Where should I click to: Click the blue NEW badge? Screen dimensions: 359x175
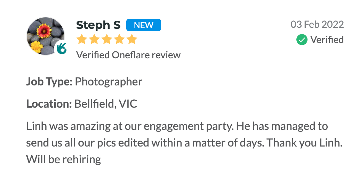coord(143,25)
